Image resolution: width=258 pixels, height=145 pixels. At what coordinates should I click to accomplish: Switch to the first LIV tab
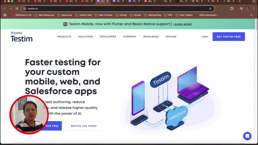click(23, 1)
